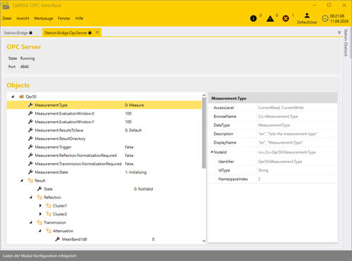352x261 pixels.
Task: Select Measurement.ResultDirectory tree item label
Action: 60,139
